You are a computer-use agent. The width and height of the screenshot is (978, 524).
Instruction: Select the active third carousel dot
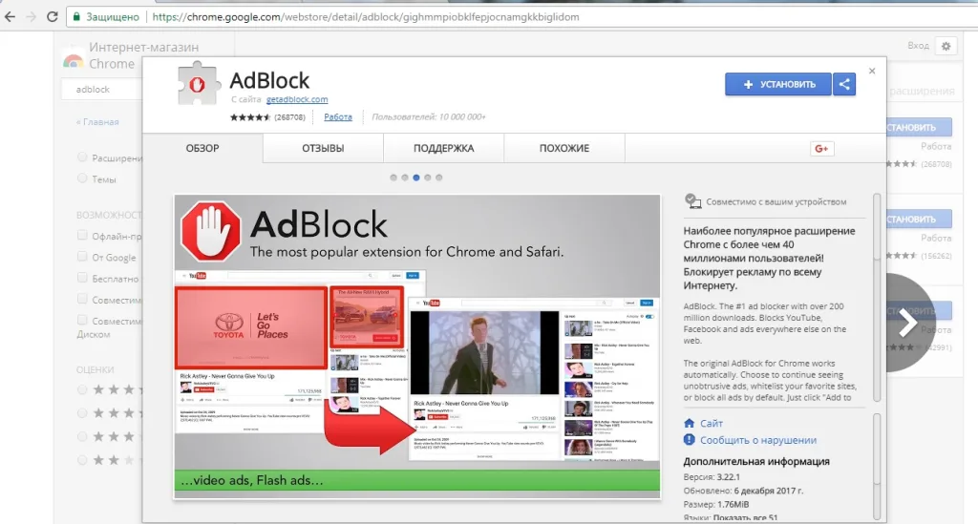416,178
